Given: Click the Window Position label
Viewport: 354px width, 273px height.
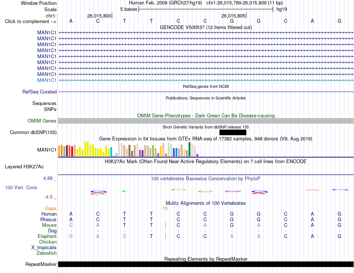Looking at the screenshot, I should [39, 3].
